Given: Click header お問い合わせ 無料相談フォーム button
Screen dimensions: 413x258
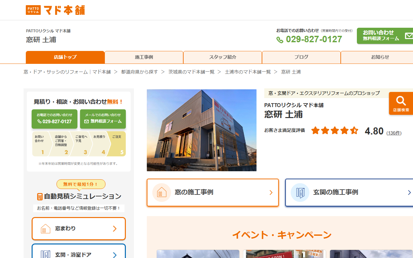Looking at the screenshot, I should (x=385, y=35).
